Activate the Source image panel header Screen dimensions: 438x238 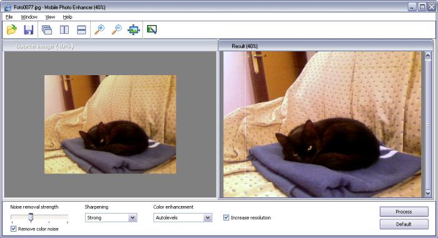109,46
